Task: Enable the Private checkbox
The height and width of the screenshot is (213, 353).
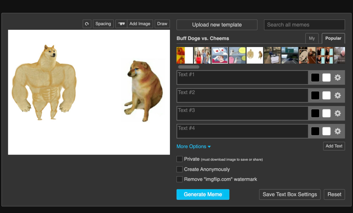Action: pyautogui.click(x=180, y=159)
